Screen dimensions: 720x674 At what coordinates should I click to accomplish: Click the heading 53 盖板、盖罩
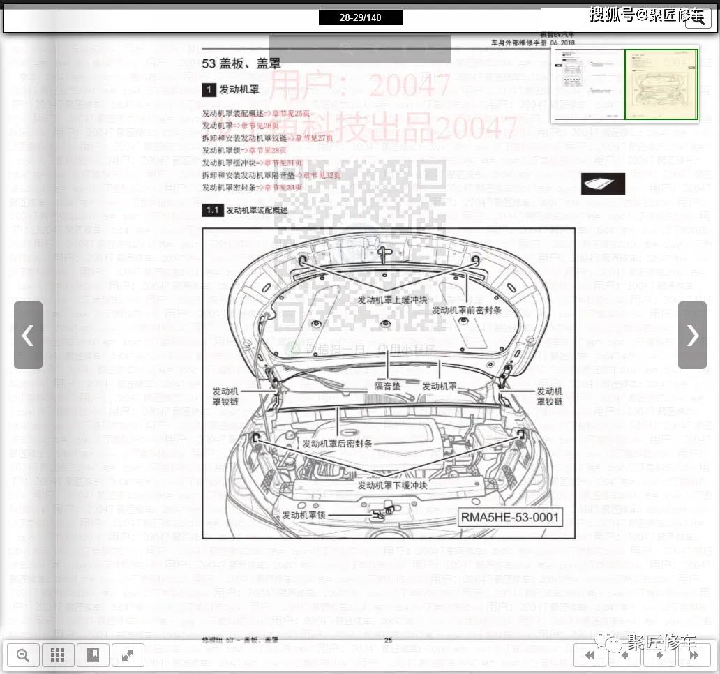(x=241, y=63)
